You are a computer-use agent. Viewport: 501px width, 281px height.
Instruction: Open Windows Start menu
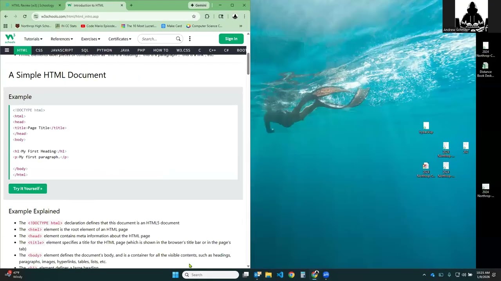point(175,275)
